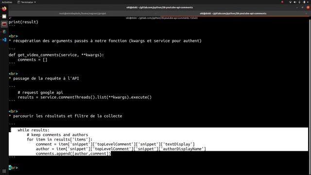
Task: Open Visual Studio Code from the dock
Action: [x=4, y=40]
